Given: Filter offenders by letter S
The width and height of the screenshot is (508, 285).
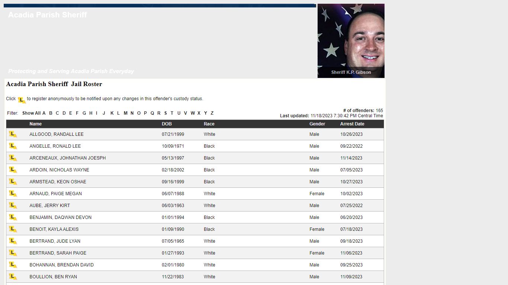Looking at the screenshot, I should [x=165, y=113].
